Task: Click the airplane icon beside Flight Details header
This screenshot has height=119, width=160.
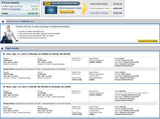Action: point(2,48)
